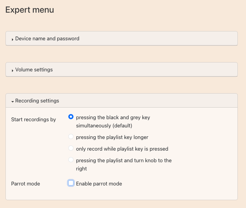Expand the Device name and password section

pos(47,39)
